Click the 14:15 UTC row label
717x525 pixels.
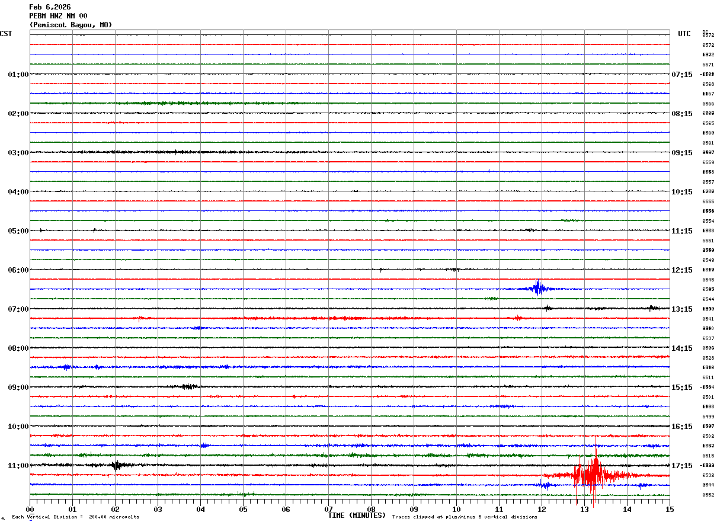682,348
